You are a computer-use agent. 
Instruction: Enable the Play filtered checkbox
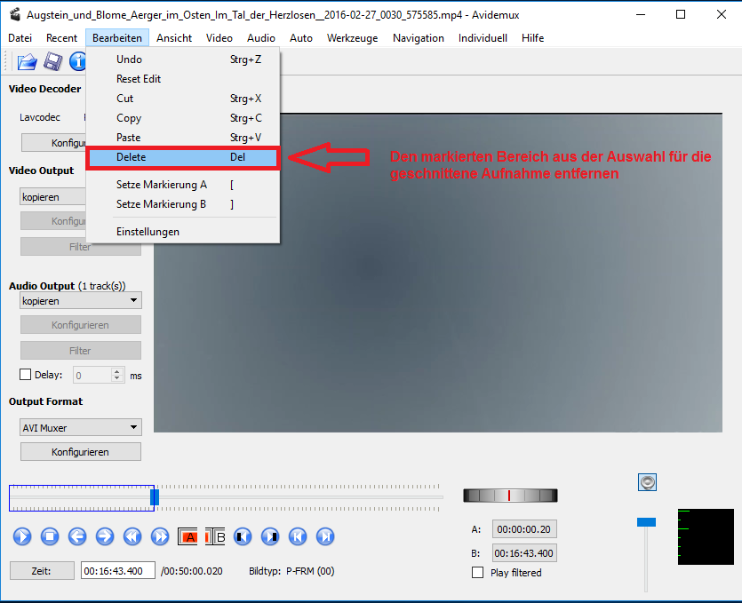pyautogui.click(x=478, y=573)
